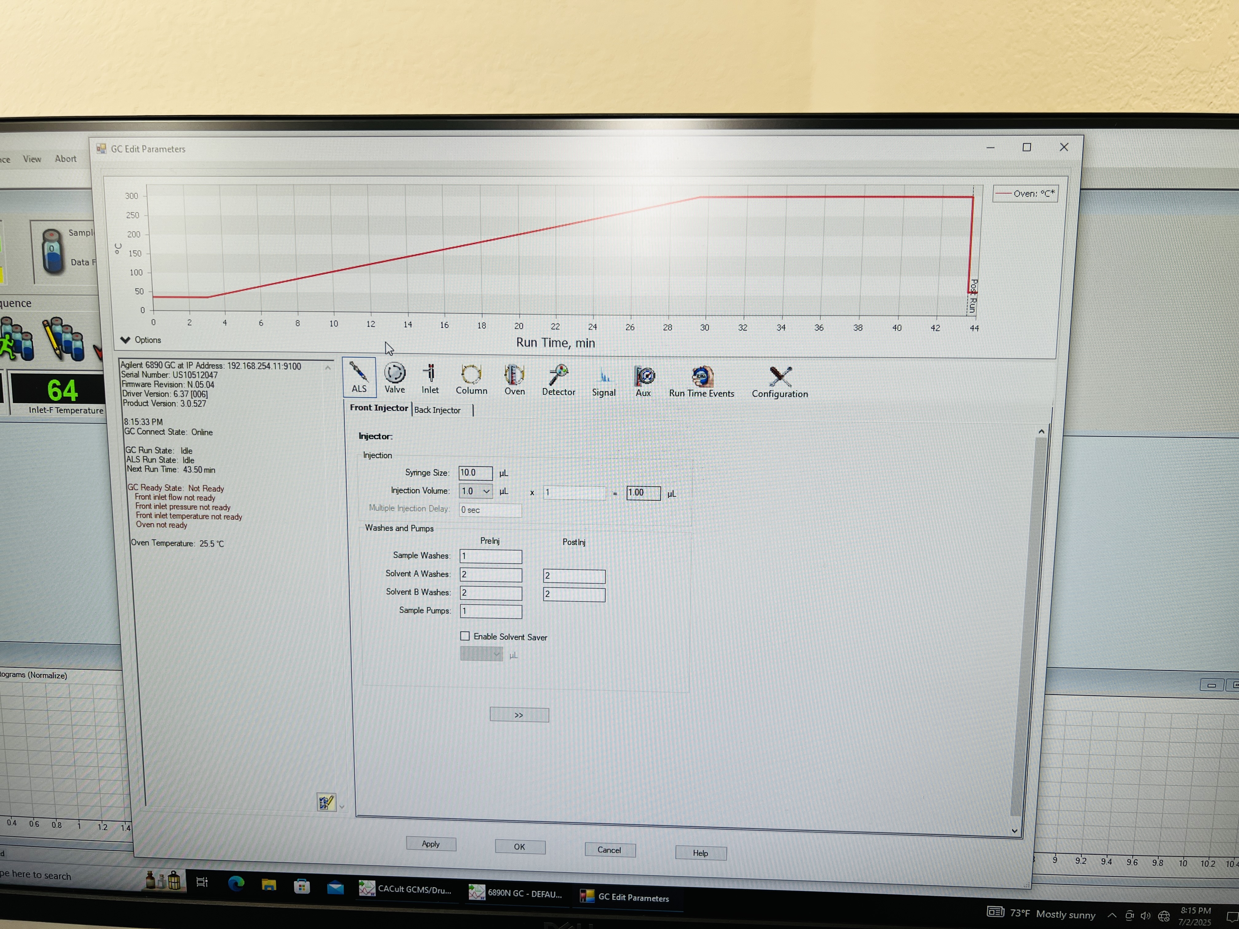Open the View menu
Viewport: 1239px width, 929px height.
(31, 159)
